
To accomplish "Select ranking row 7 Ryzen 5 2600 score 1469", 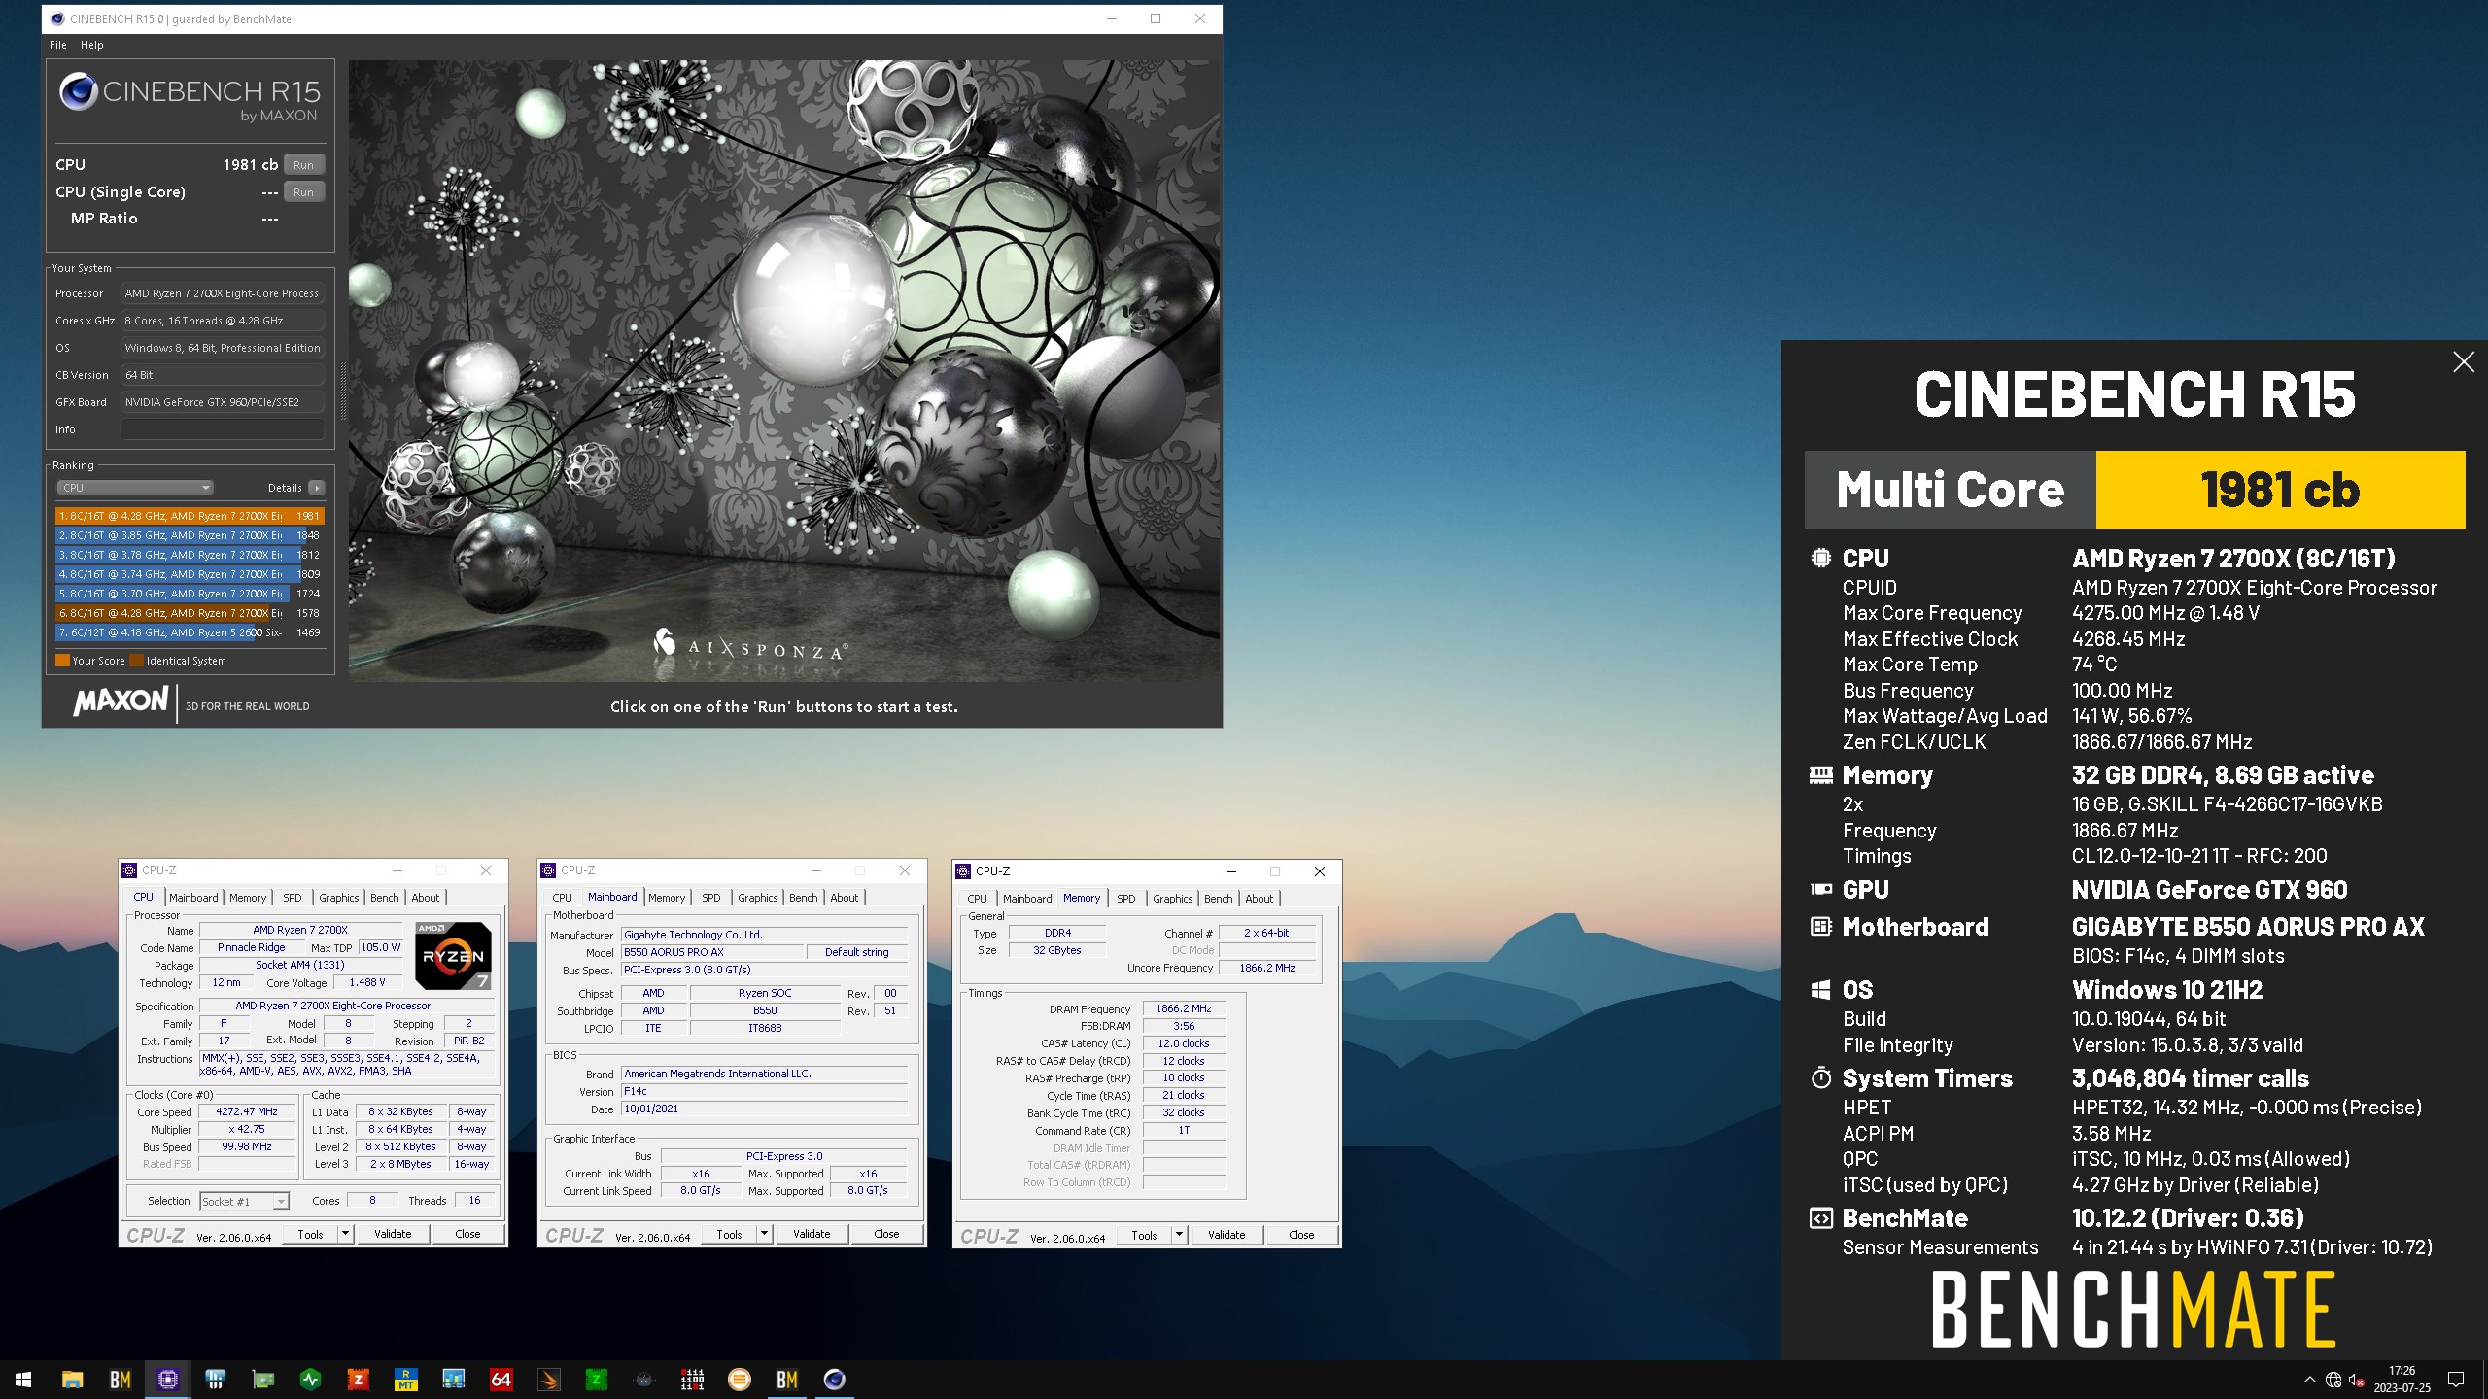I will 190,632.
